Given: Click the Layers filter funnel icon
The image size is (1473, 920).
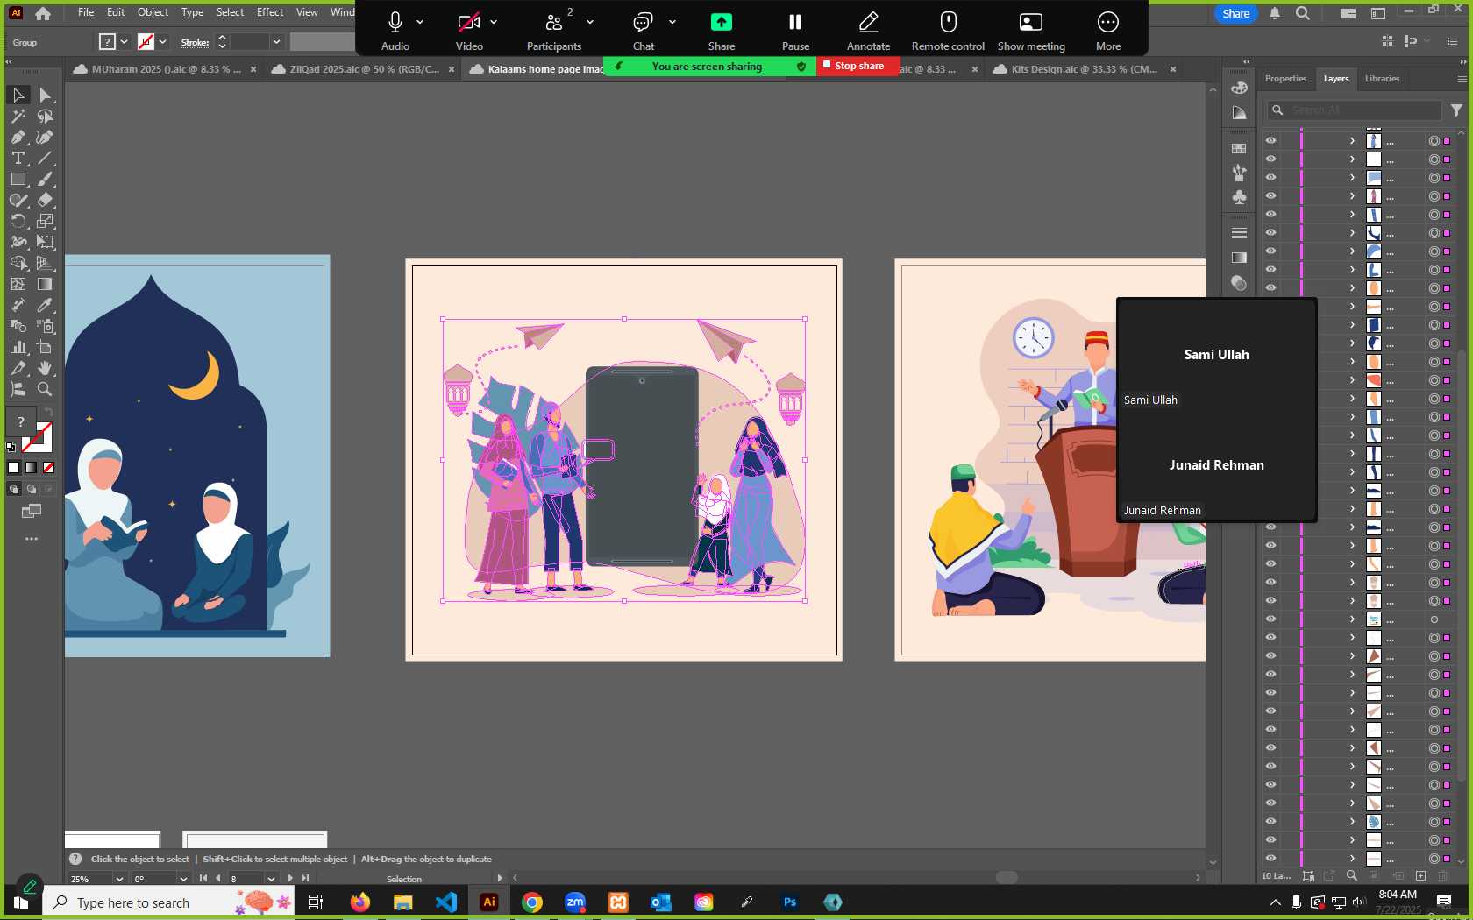Looking at the screenshot, I should (x=1456, y=110).
